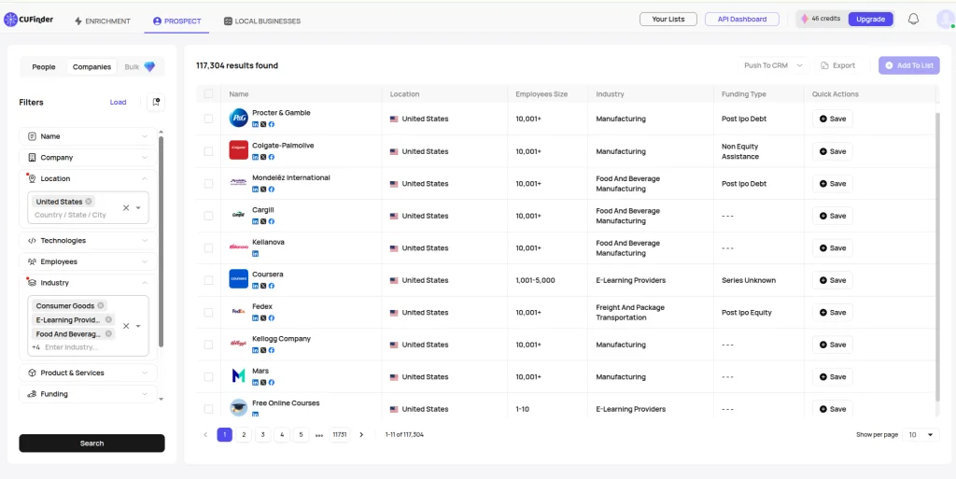Viewport: 956px width, 479px height.
Task: Select the People tab
Action: 44,67
